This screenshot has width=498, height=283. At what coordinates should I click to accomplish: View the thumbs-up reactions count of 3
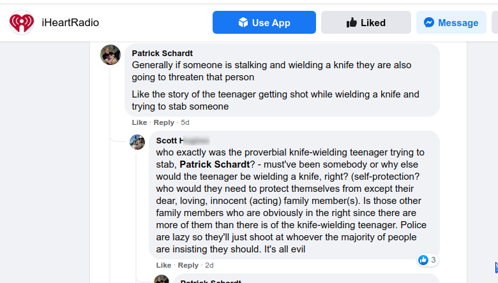tap(427, 259)
